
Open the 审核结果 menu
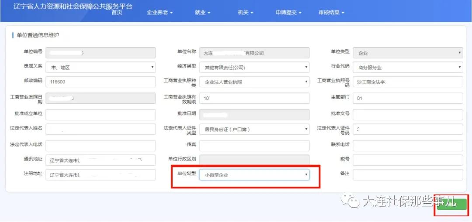coord(331,13)
